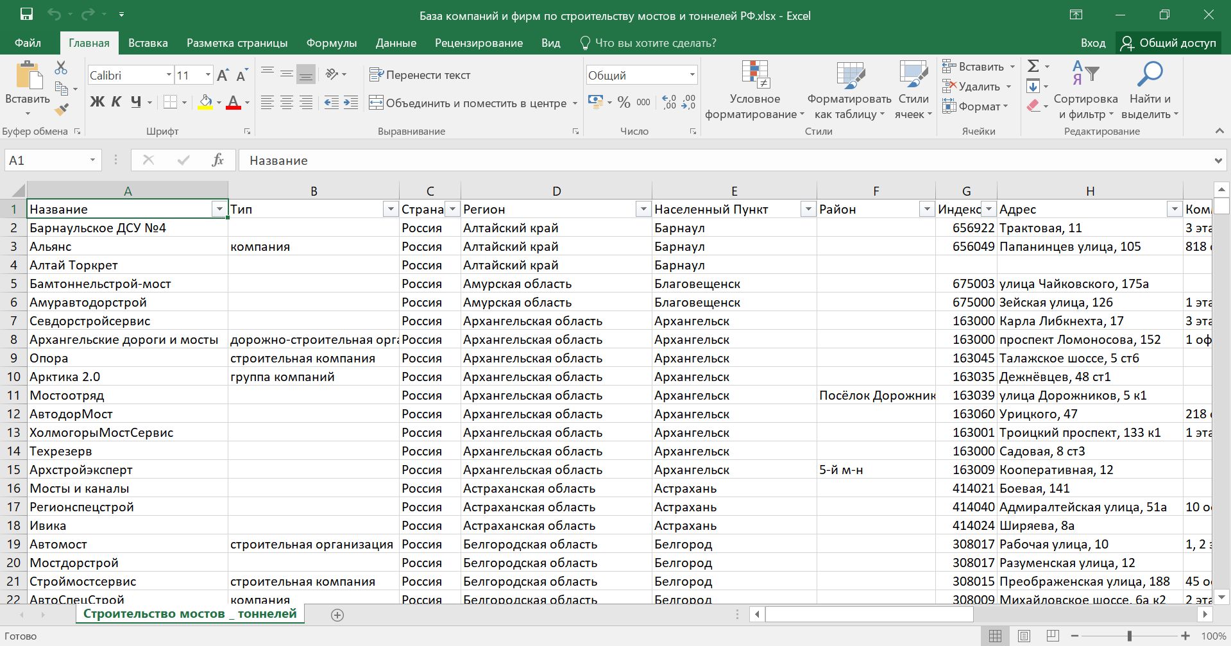The width and height of the screenshot is (1231, 646).
Task: Click the AutoSum sigma icon
Action: (x=1033, y=66)
